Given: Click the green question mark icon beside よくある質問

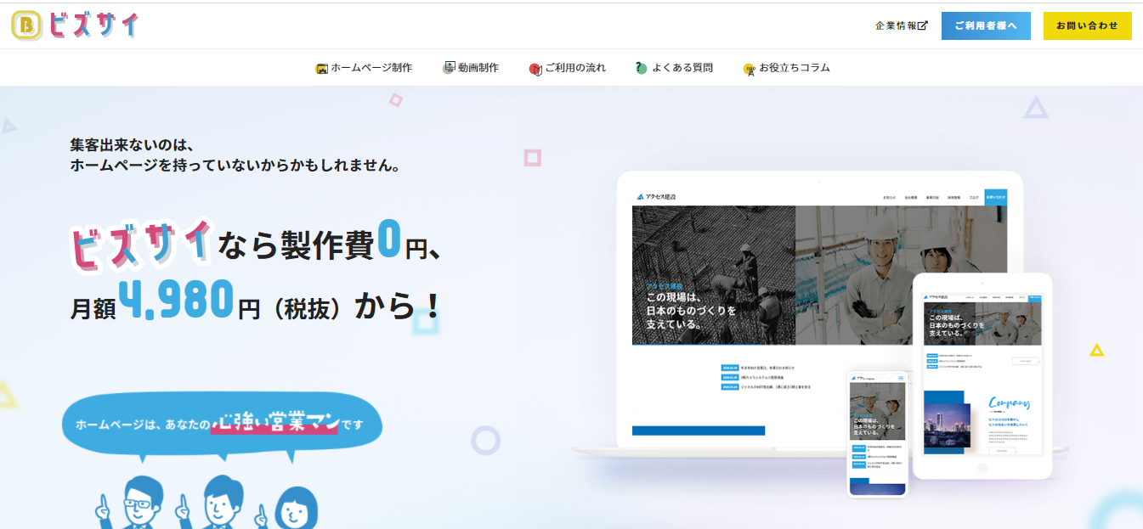Looking at the screenshot, I should [x=642, y=67].
